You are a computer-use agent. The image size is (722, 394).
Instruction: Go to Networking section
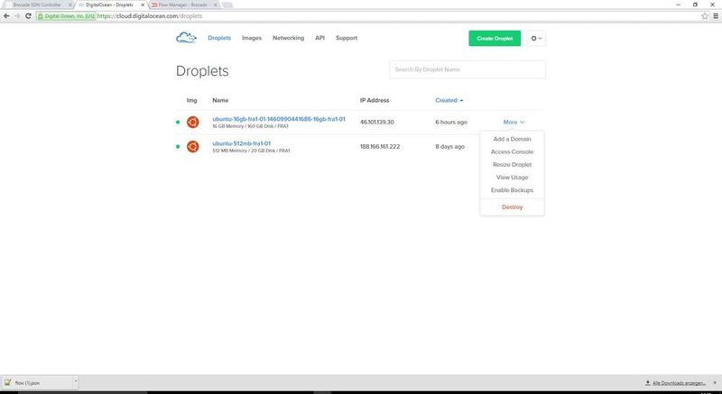[x=288, y=38]
